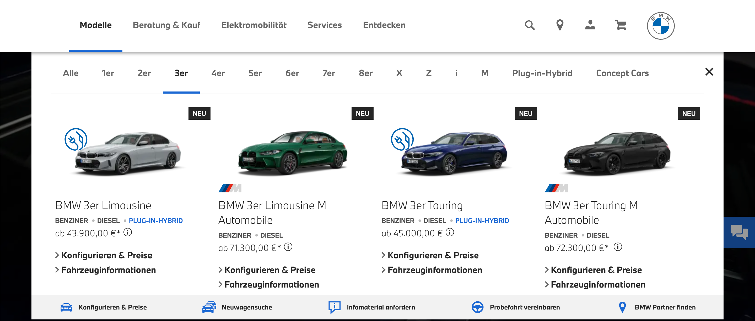Click the BMW 3er Touring title
This screenshot has width=755, height=321.
click(422, 205)
